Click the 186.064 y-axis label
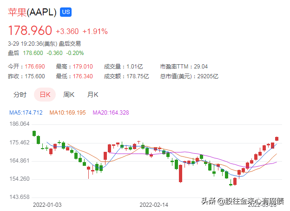 point(20,124)
